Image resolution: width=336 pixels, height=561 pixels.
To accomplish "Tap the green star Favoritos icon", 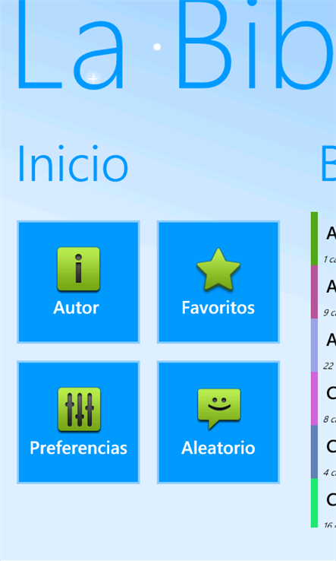I will point(218,269).
